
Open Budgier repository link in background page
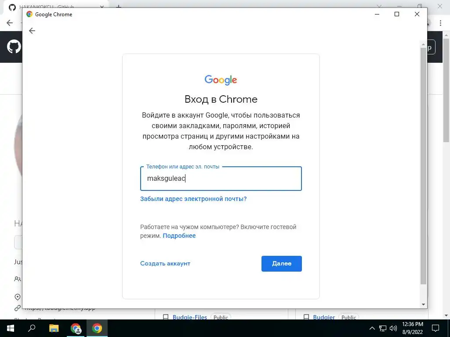click(324, 317)
